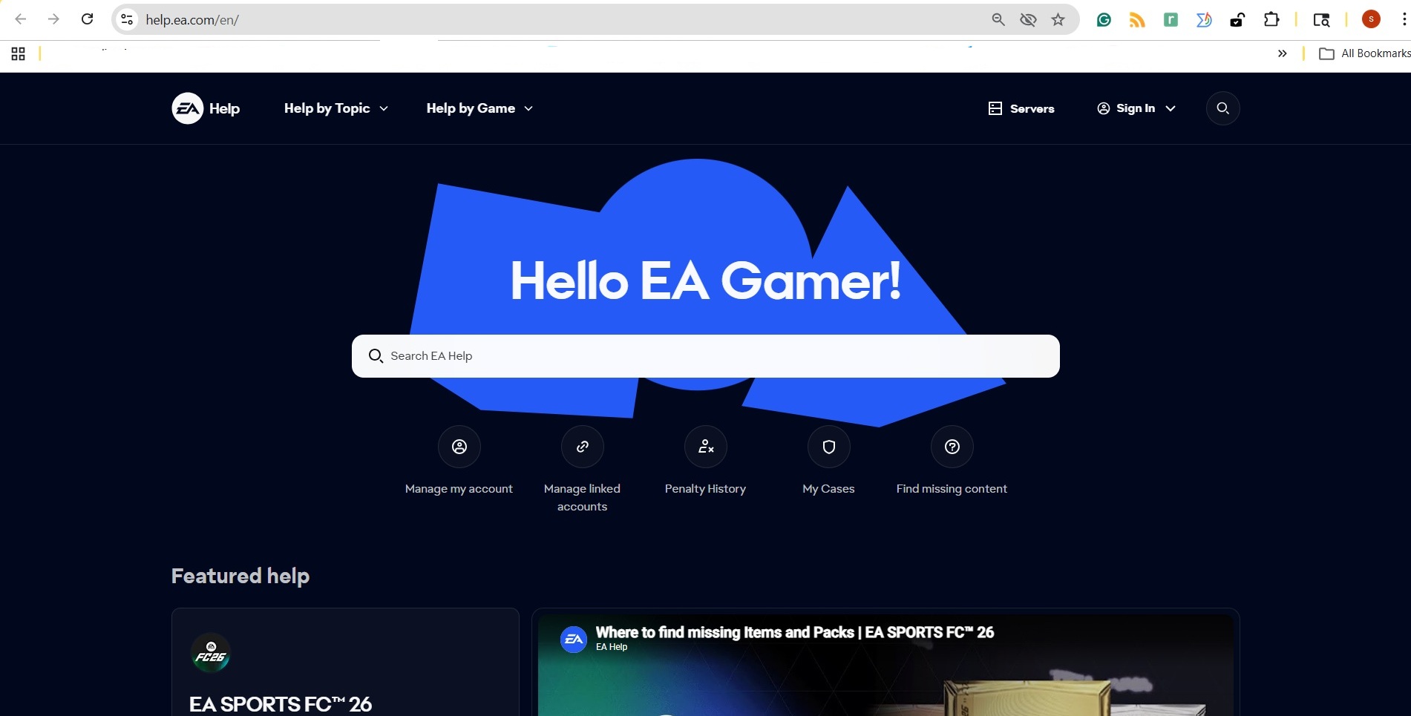The width and height of the screenshot is (1411, 716).
Task: Open the Chrome profile avatar
Action: (x=1371, y=19)
